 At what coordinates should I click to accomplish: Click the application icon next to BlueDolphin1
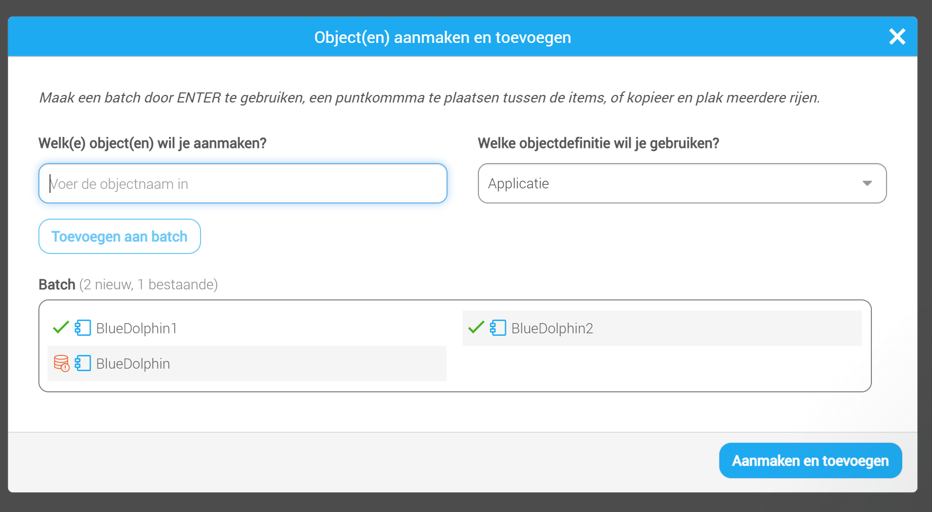(x=83, y=328)
